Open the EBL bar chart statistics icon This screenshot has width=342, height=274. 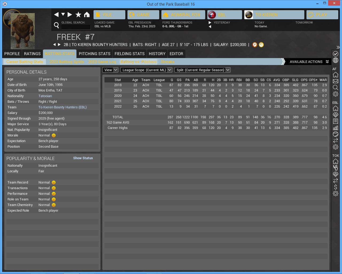[x=336, y=128]
